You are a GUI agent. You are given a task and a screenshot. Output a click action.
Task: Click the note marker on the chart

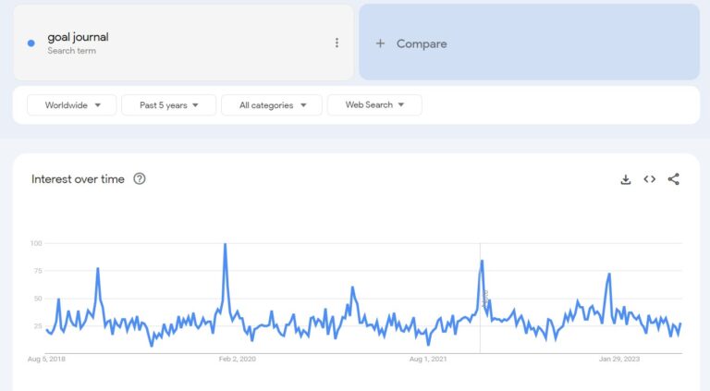484,298
